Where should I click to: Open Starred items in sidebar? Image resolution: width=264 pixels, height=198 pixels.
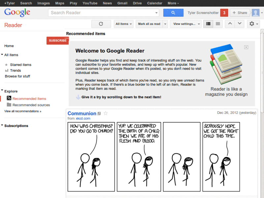click(x=20, y=65)
